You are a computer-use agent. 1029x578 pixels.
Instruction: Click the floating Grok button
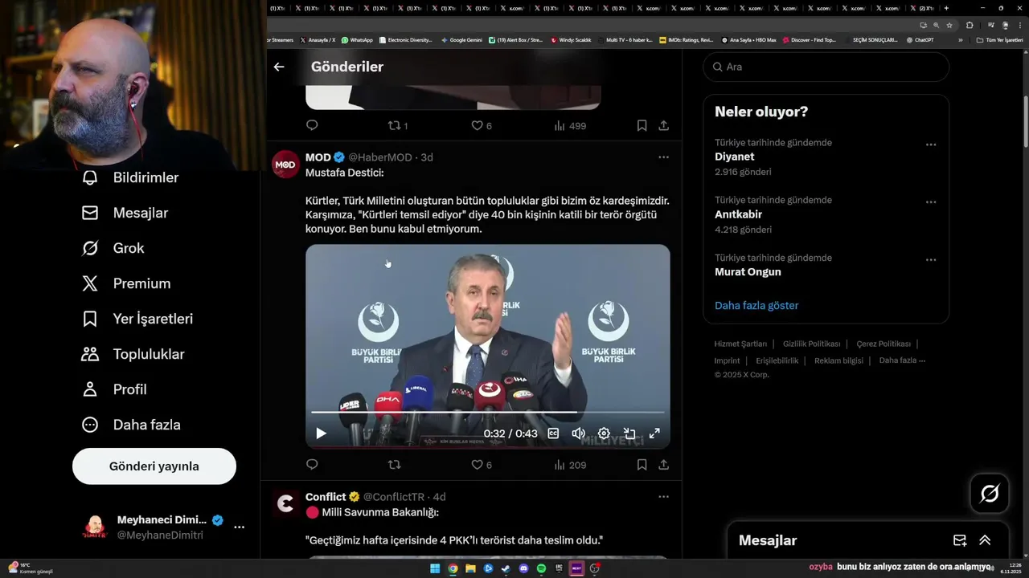click(990, 494)
